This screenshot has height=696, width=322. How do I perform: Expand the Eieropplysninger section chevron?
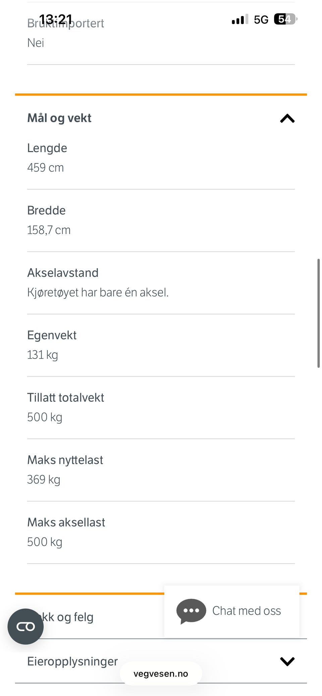[287, 661]
